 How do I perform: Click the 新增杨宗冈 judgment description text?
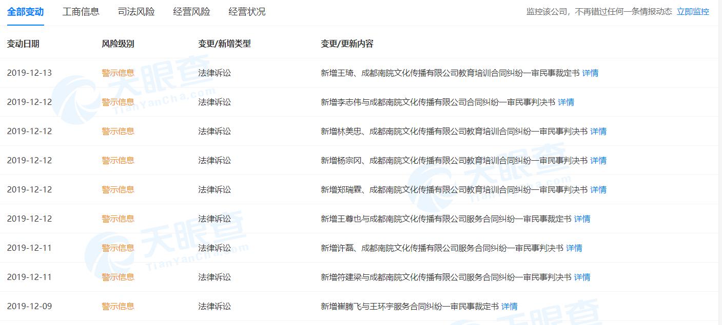coord(454,161)
